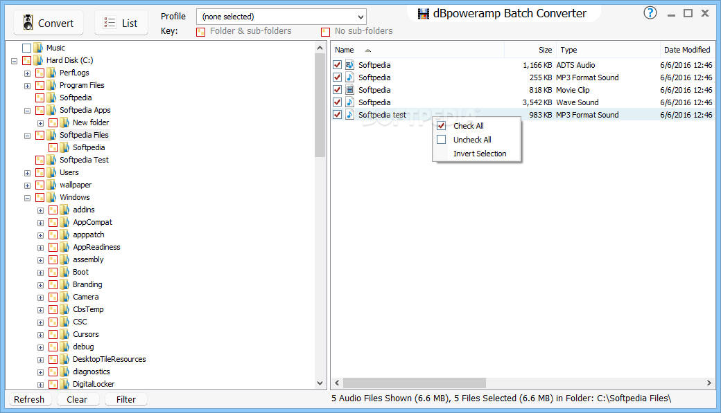The height and width of the screenshot is (413, 721).
Task: Uncheck the ADTS Audio Softpedia file
Action: pyautogui.click(x=337, y=65)
